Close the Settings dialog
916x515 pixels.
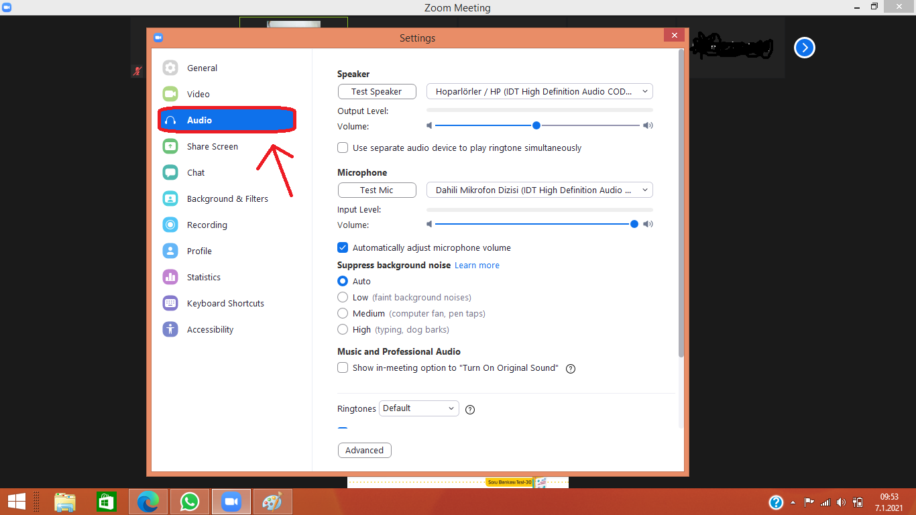coord(674,35)
